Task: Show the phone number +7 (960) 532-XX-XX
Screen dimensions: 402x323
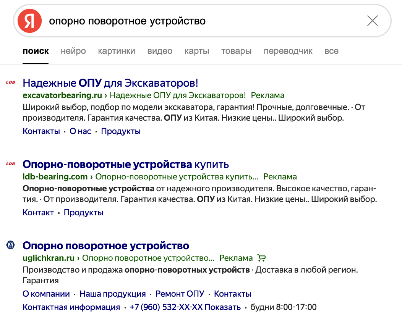Action: tap(185, 307)
